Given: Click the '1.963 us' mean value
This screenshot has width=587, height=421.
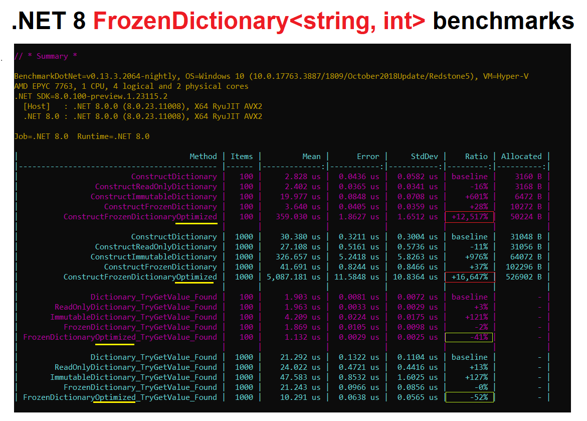Looking at the screenshot, I should tap(302, 308).
